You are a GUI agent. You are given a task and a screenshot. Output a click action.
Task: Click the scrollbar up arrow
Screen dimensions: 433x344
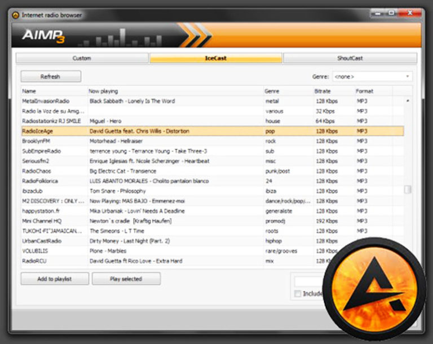[408, 101]
